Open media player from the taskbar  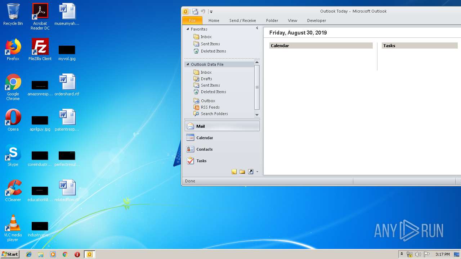pos(53,254)
